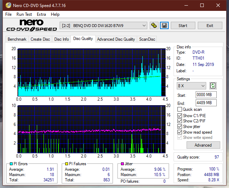Click the disc type value DVD-R
Image resolution: width=229 pixels, height=188 pixels.
click(x=198, y=52)
